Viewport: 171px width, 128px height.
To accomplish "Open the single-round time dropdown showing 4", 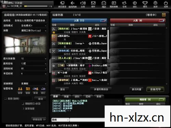I will click(34, 74).
